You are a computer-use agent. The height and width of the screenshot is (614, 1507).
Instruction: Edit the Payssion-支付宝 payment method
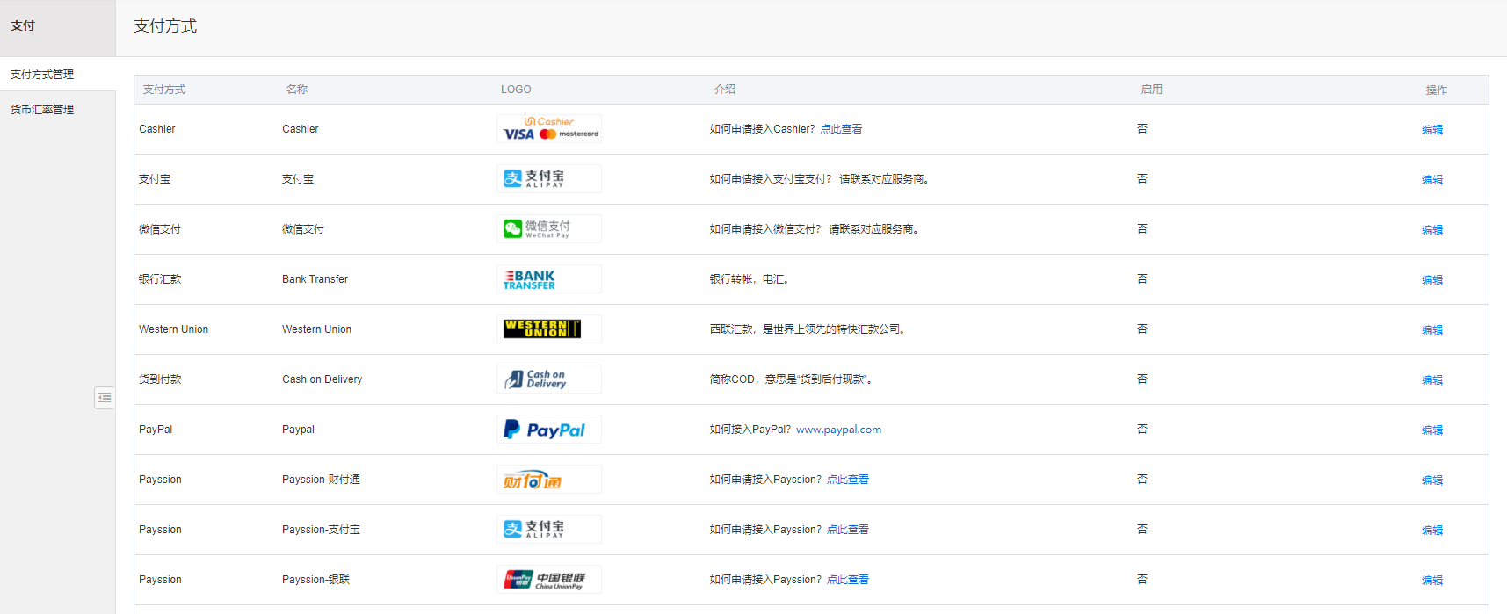pyautogui.click(x=1432, y=531)
